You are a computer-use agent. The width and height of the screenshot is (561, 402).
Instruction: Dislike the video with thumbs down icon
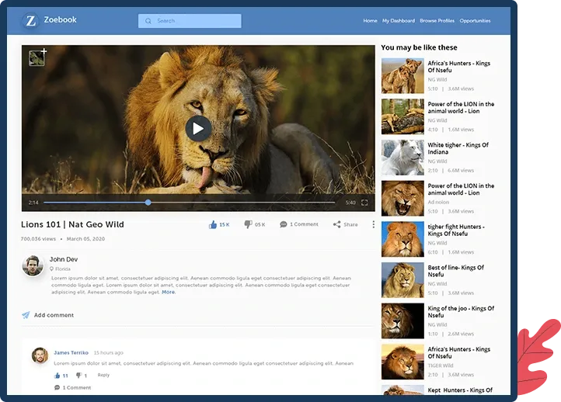coord(248,224)
